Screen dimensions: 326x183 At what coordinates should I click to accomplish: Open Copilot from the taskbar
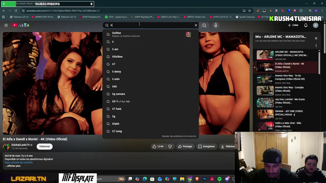click(137, 179)
